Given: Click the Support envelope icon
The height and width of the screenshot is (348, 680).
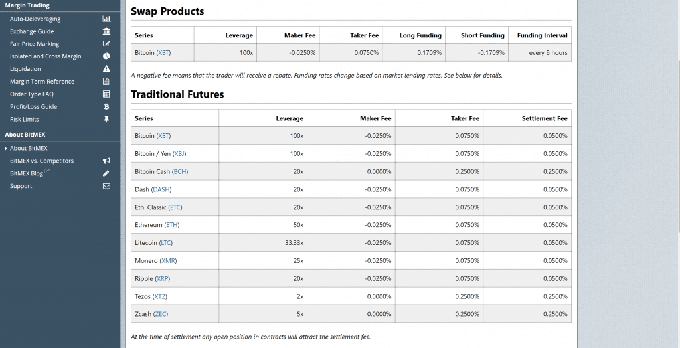Looking at the screenshot, I should 106,186.
